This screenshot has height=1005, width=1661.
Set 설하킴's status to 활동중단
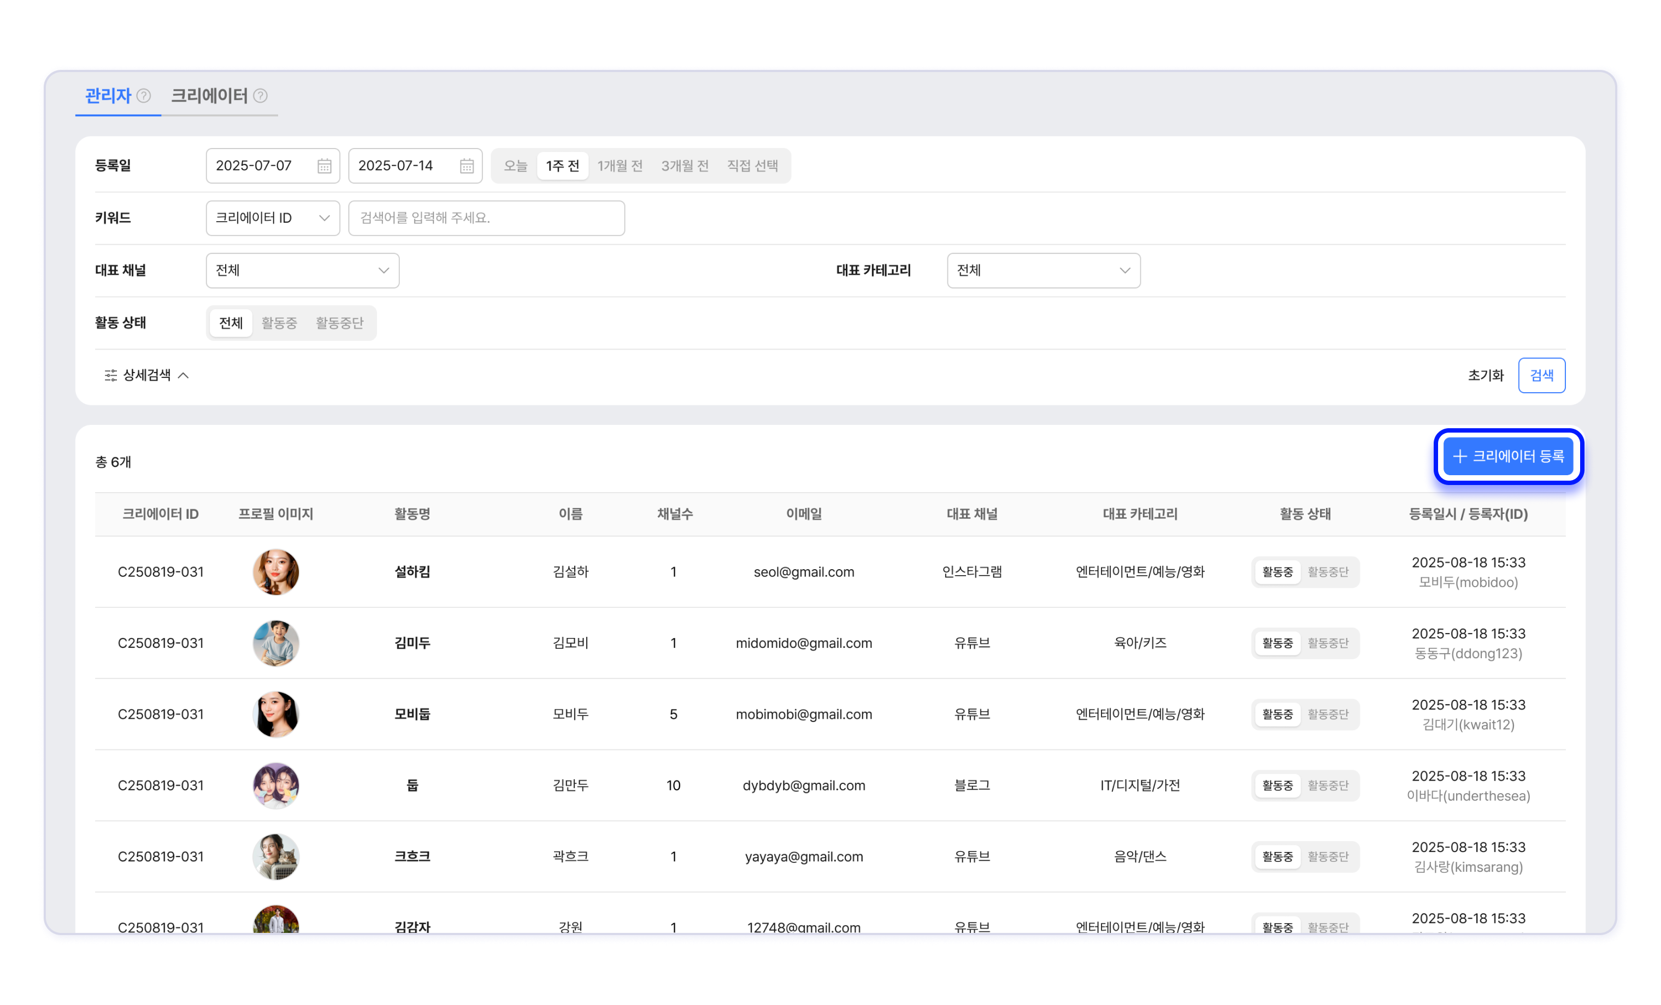pyautogui.click(x=1327, y=571)
